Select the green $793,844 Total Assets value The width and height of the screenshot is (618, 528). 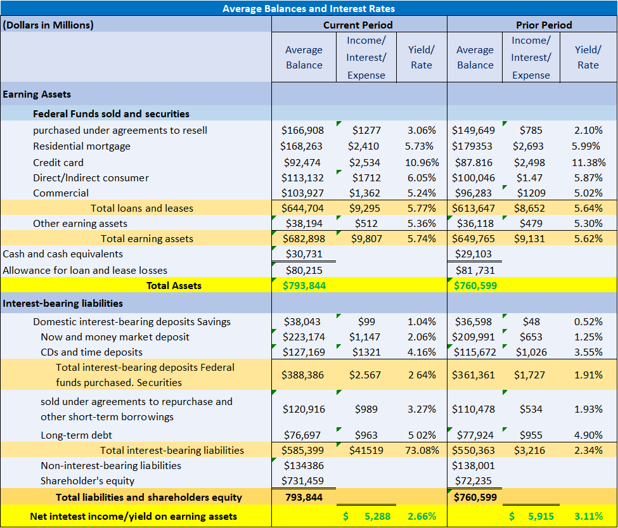coord(304,285)
